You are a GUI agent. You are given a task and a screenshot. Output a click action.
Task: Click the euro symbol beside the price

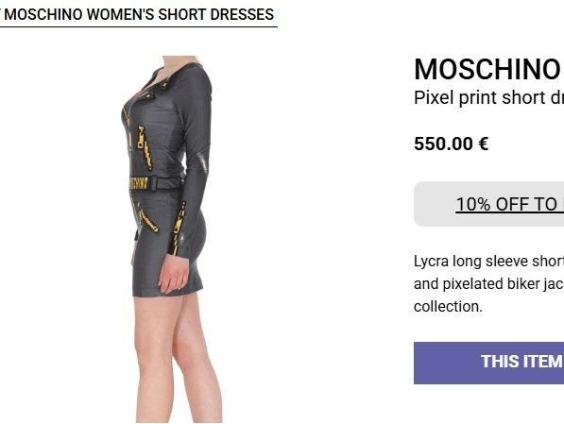coord(483,144)
